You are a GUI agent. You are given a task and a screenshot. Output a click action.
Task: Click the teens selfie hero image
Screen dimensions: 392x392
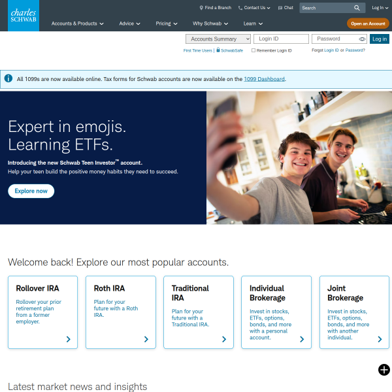(x=299, y=157)
